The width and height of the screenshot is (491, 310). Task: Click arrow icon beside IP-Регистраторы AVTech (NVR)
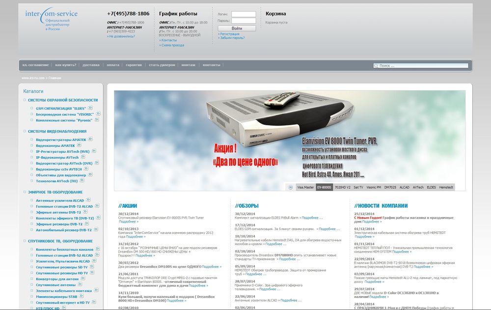94,151
